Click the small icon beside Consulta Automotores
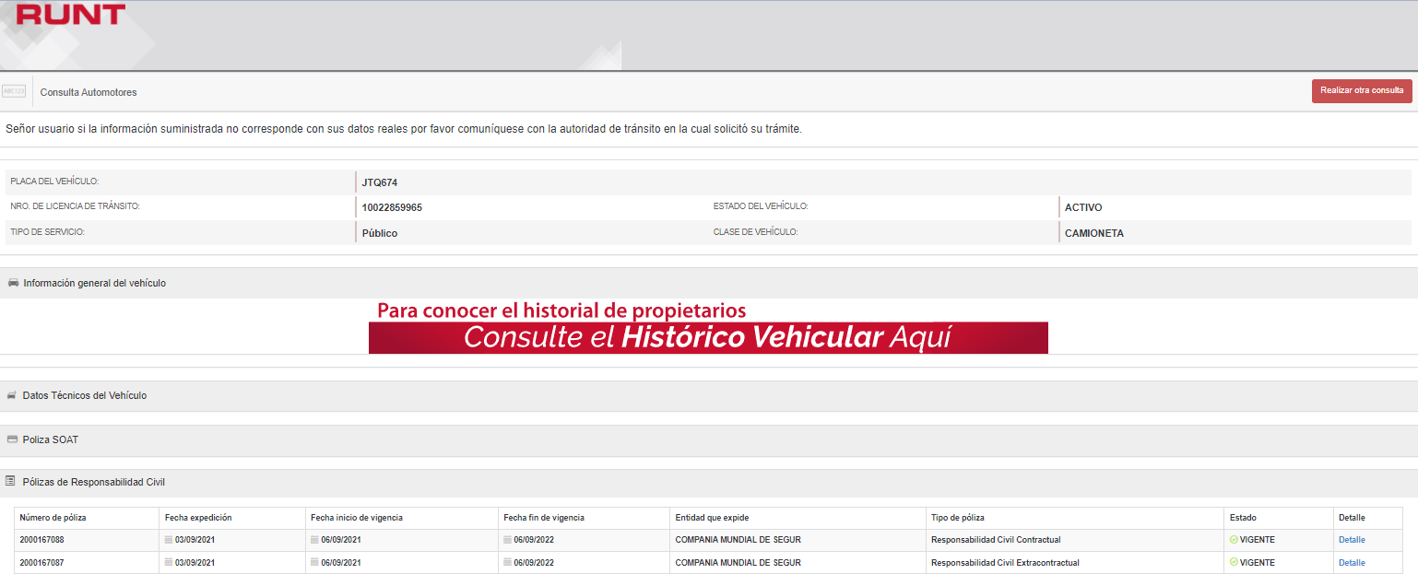The height and width of the screenshot is (574, 1418). pyautogui.click(x=14, y=91)
